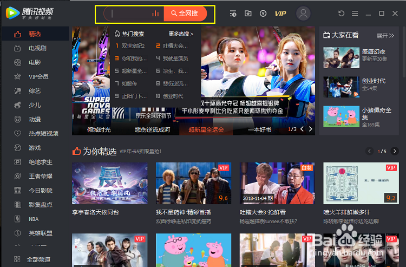The width and height of the screenshot is (406, 267).
Task: Open 更多热搜 link in hot search panel
Action: click(x=181, y=34)
